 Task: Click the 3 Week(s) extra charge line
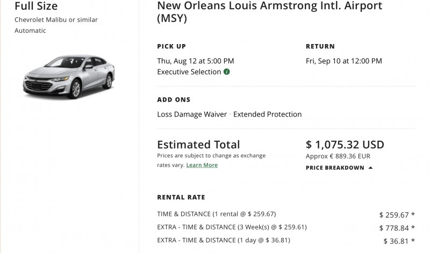(232, 227)
